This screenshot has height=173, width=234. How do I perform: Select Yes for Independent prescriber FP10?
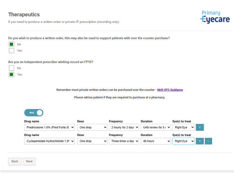[x=12, y=75]
